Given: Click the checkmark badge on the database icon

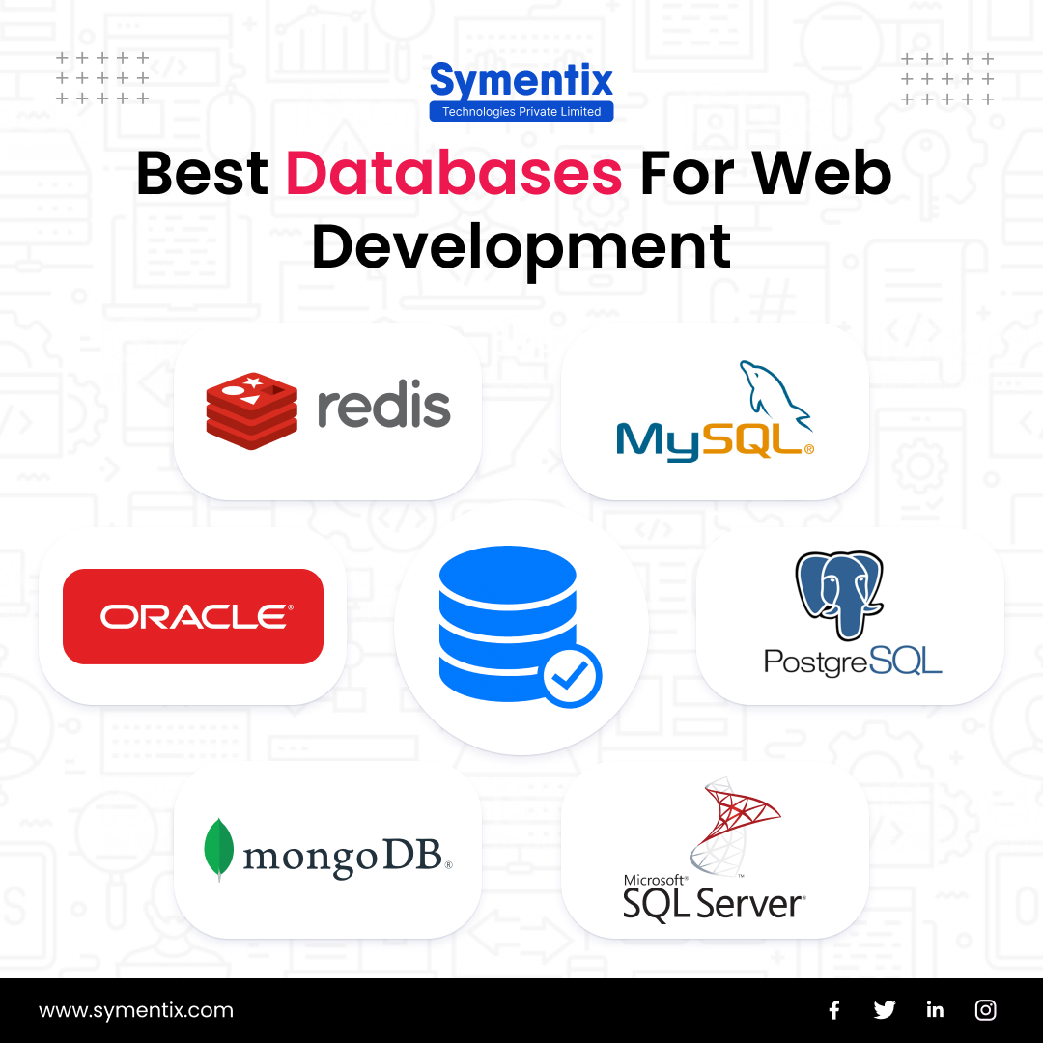Looking at the screenshot, I should (572, 676).
